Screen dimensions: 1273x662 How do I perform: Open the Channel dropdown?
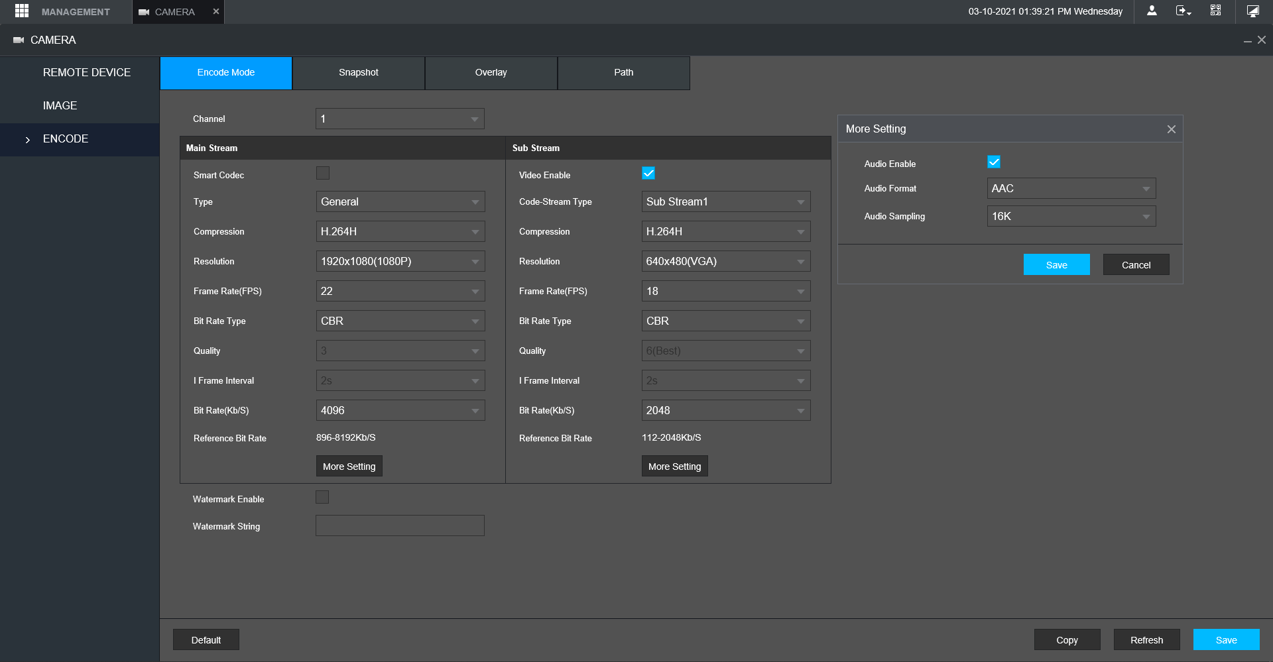pyautogui.click(x=400, y=119)
